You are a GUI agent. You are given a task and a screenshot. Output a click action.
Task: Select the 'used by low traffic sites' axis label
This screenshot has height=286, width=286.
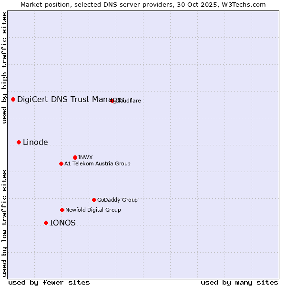4,223
